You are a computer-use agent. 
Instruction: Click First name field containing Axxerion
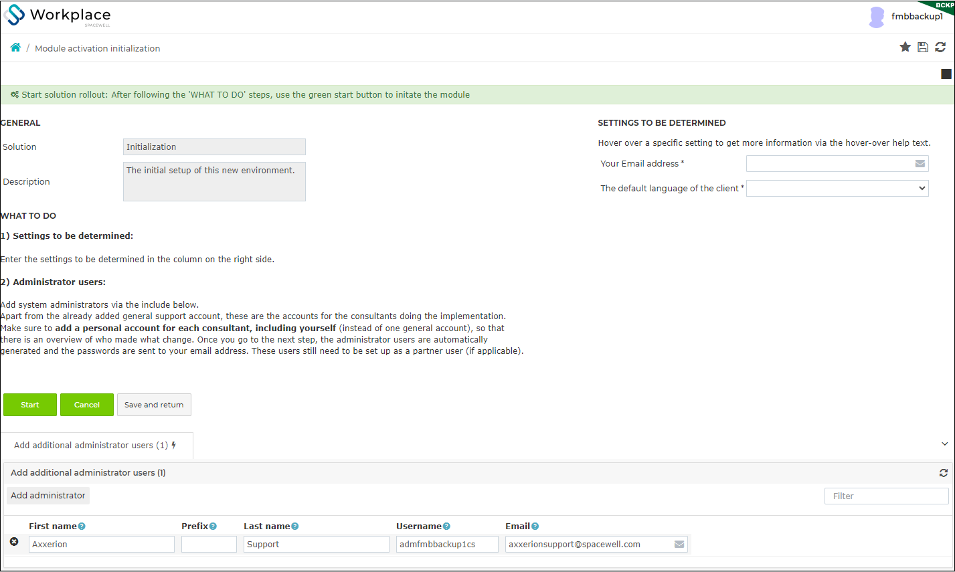pyautogui.click(x=102, y=545)
